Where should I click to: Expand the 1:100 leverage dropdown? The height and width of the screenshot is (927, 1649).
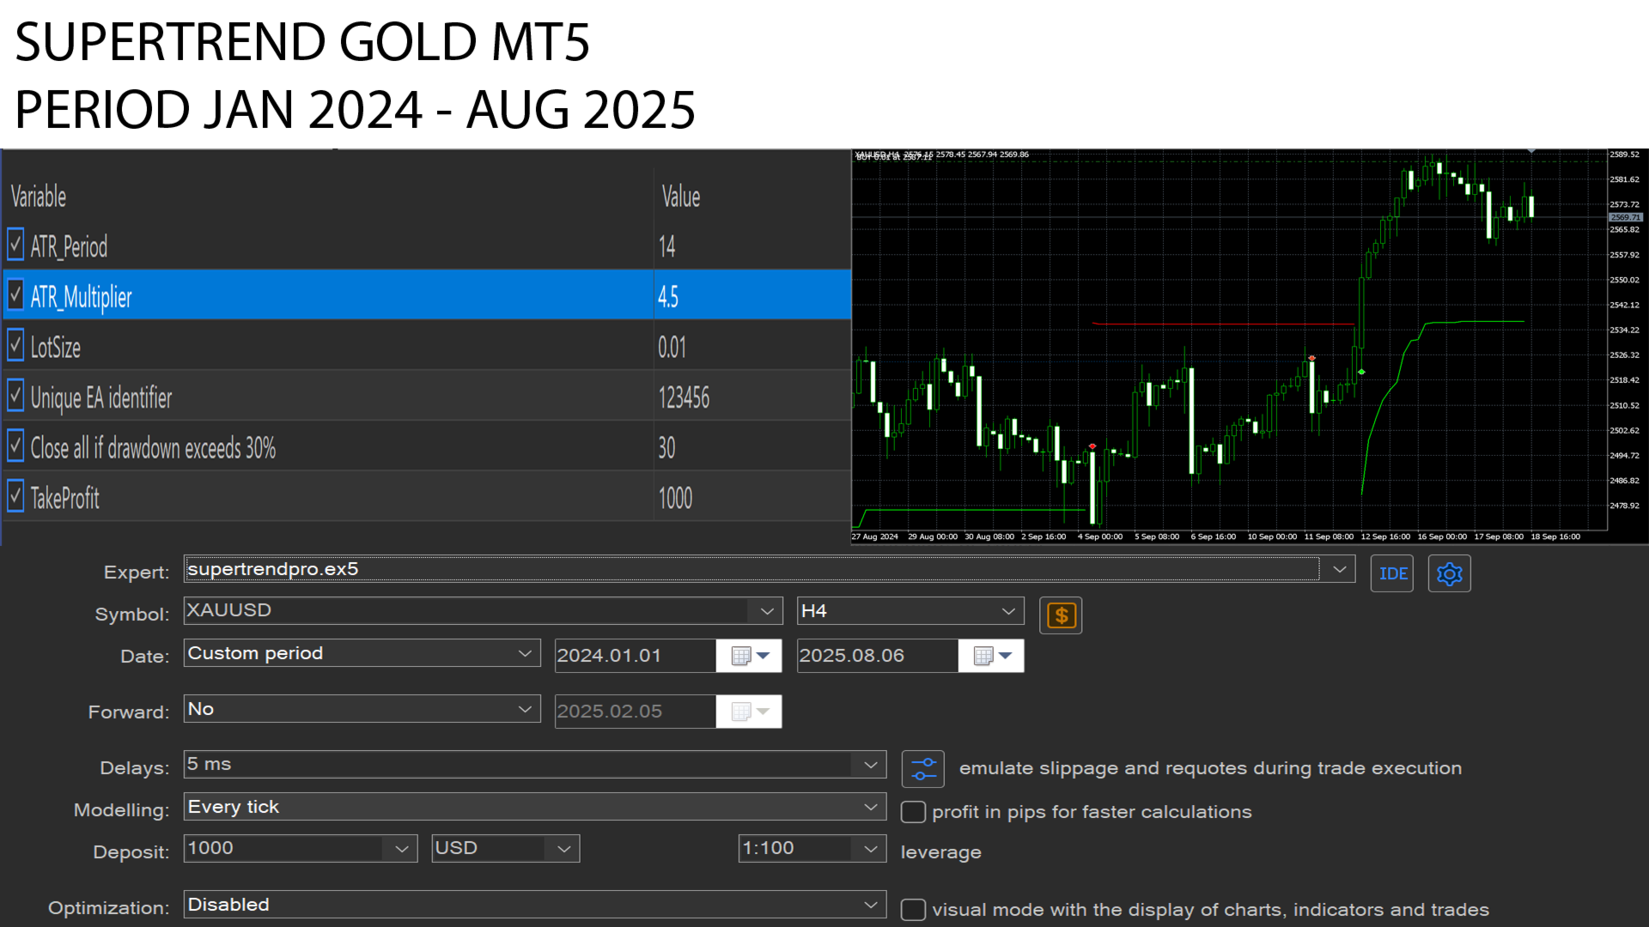pyautogui.click(x=870, y=849)
